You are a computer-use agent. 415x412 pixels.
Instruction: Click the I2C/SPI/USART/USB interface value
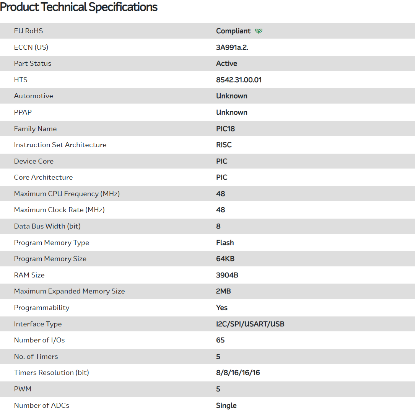click(250, 324)
